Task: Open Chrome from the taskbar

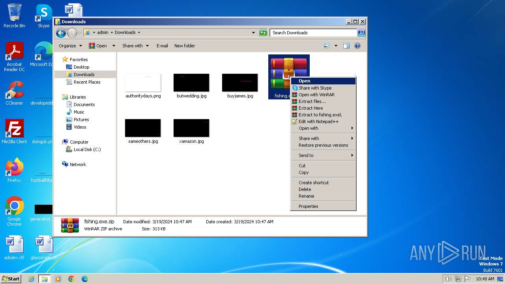Action: tap(71, 279)
